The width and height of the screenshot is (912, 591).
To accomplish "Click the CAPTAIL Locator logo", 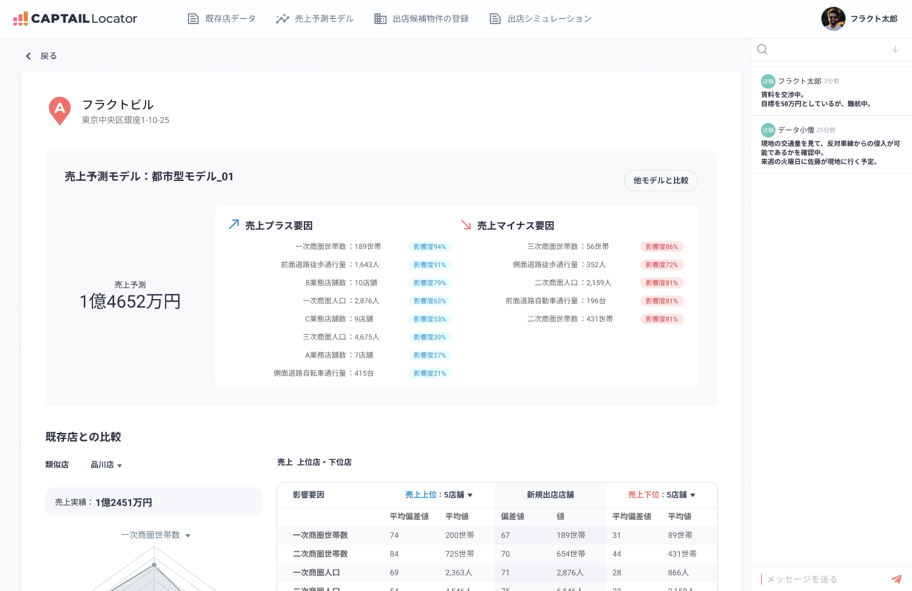I will pyautogui.click(x=75, y=18).
